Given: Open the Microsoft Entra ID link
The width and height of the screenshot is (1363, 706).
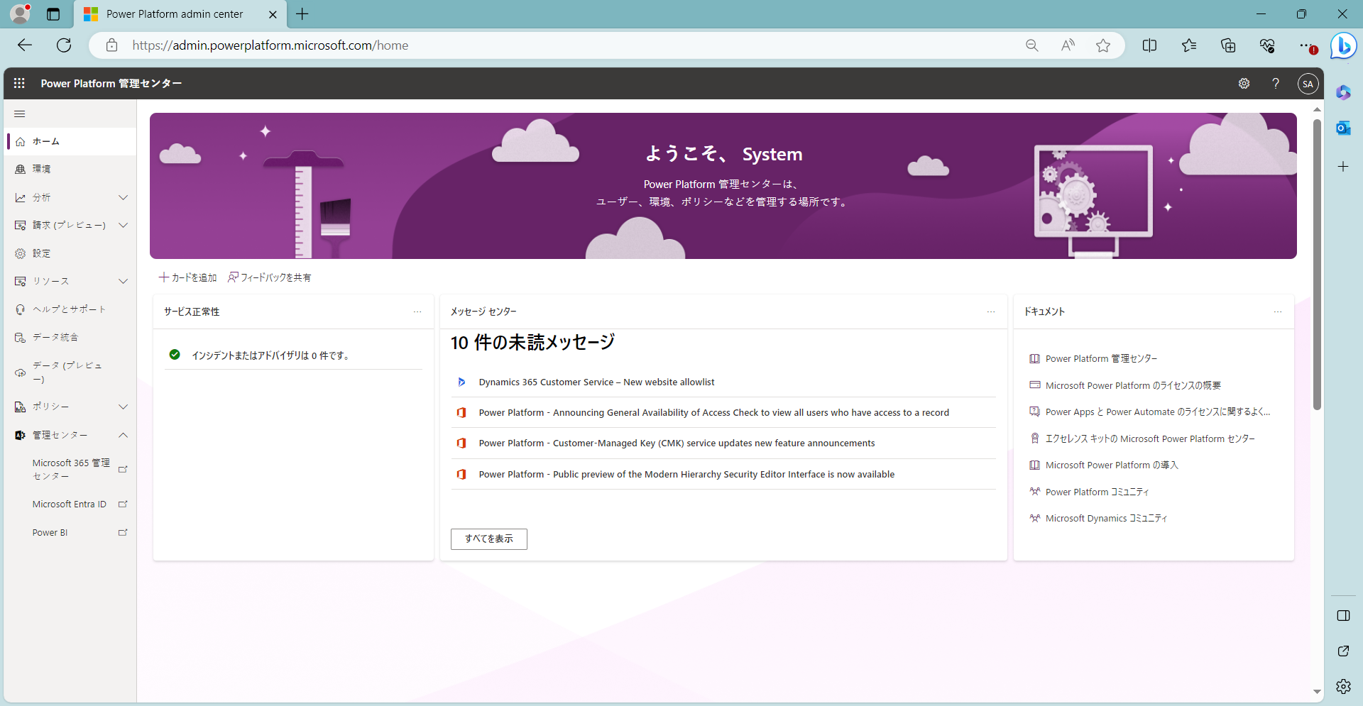Looking at the screenshot, I should [71, 504].
